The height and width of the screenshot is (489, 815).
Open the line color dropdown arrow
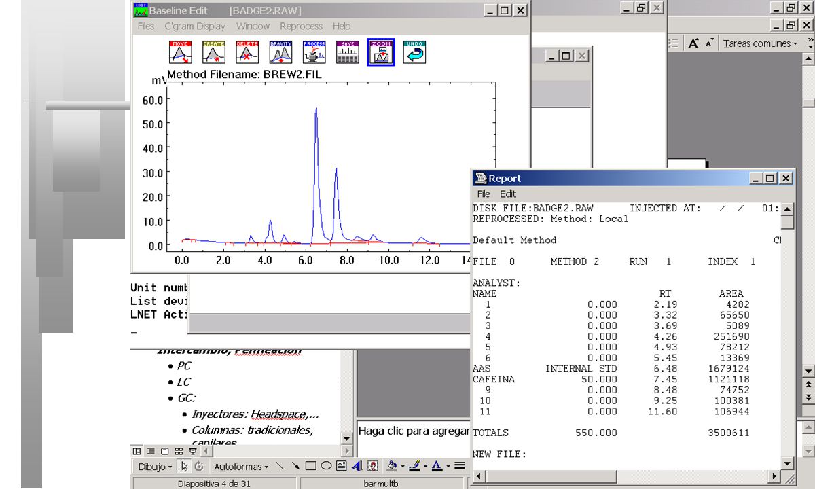425,467
